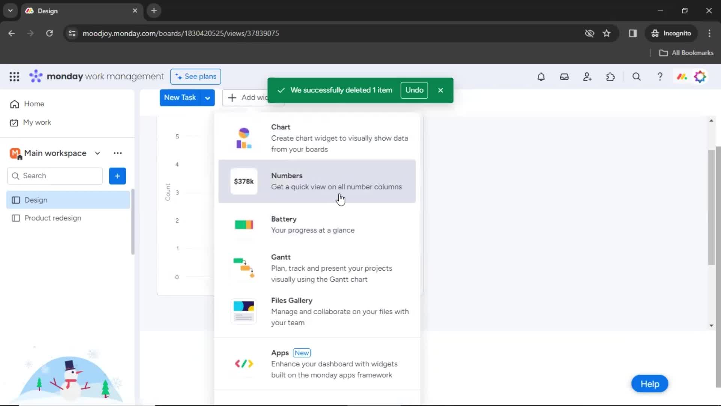This screenshot has width=721, height=406.
Task: Click the Battery widget icon
Action: point(244,224)
